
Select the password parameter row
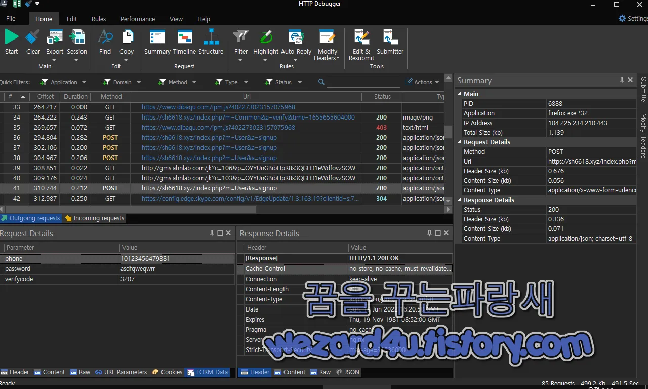pyautogui.click(x=117, y=269)
